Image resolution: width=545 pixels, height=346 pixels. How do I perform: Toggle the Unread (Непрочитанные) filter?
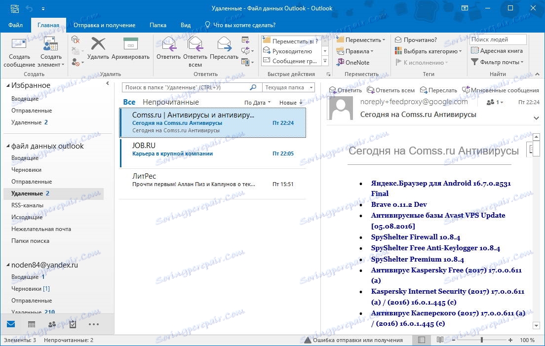[x=170, y=102]
